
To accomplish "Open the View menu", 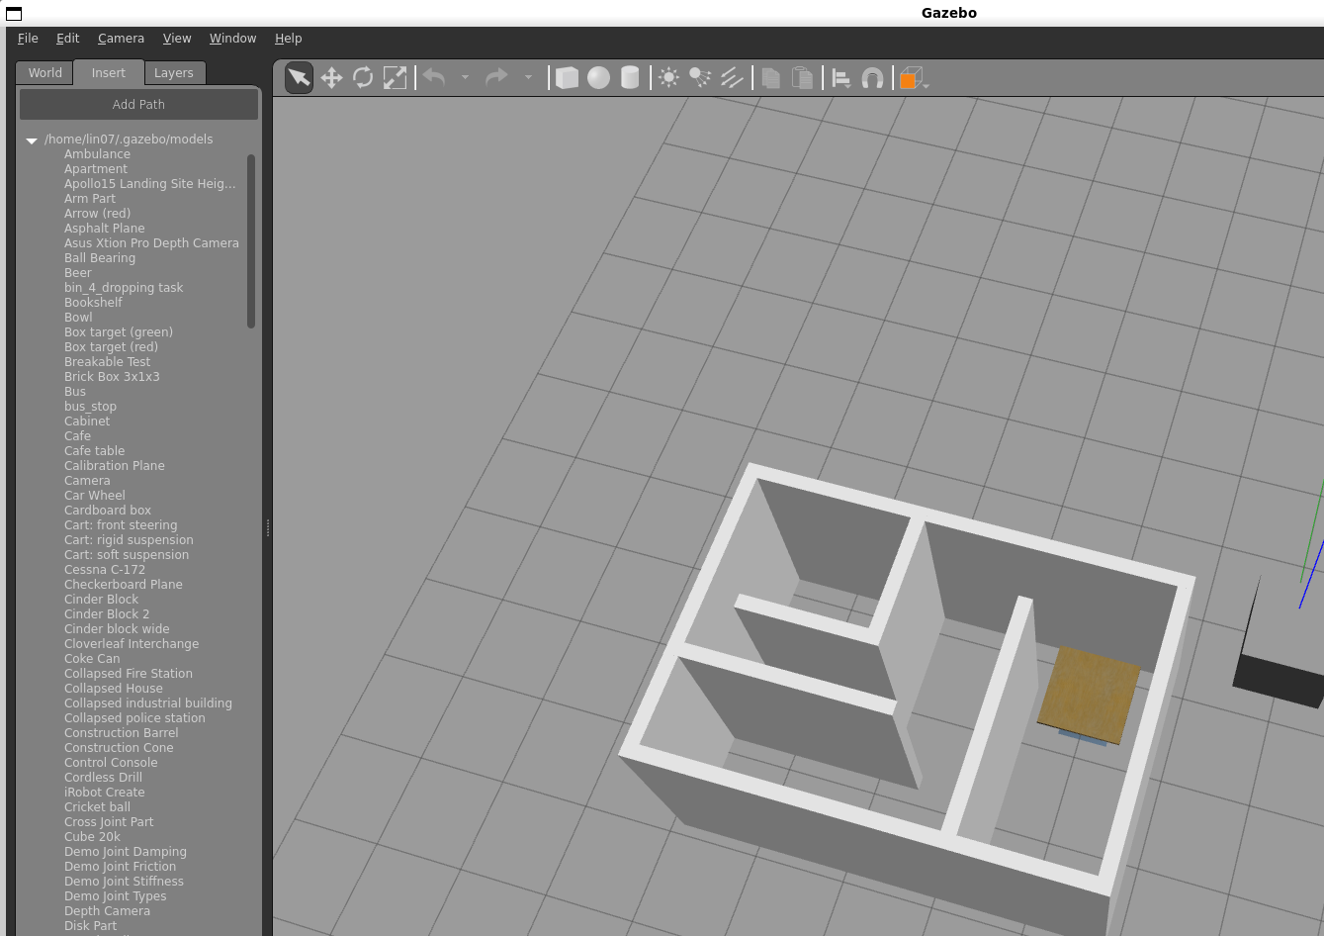I will point(177,39).
